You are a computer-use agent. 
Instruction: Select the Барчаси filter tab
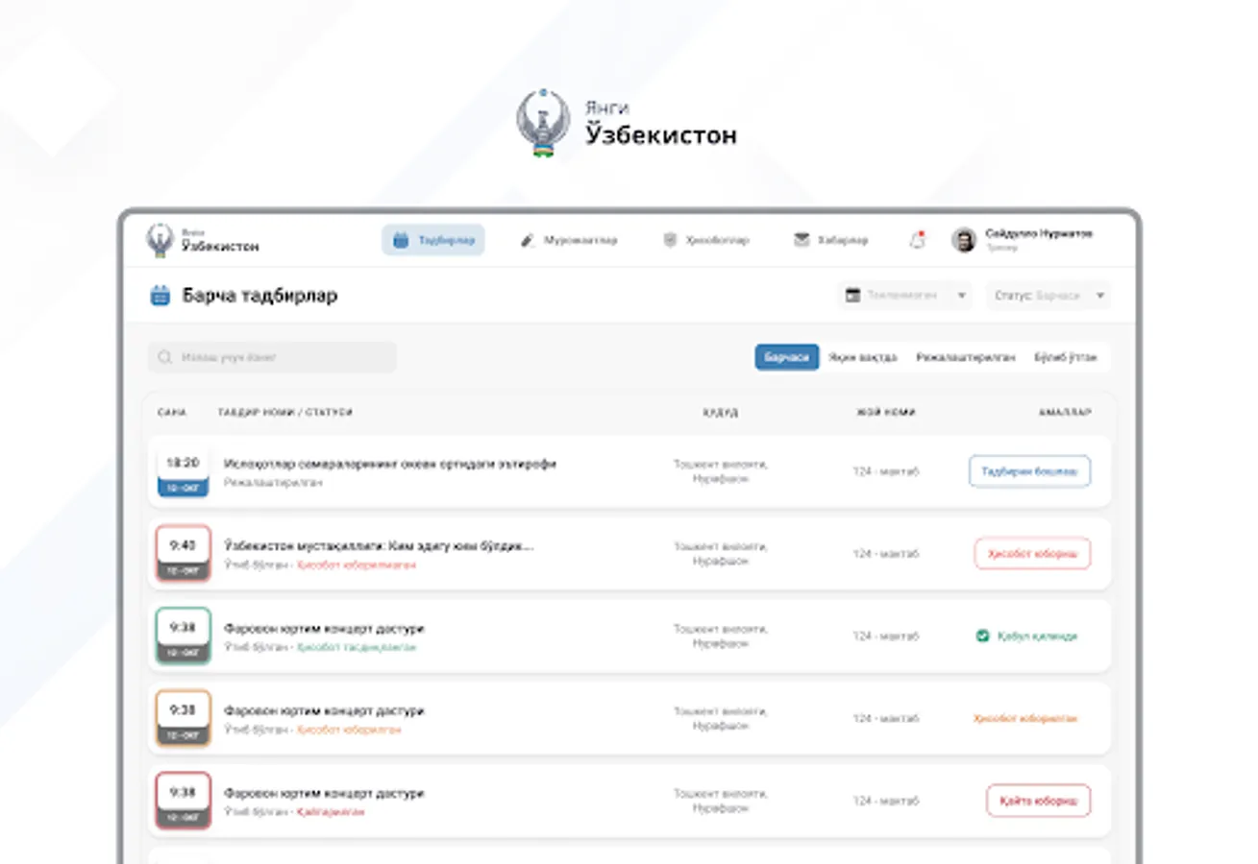point(787,357)
